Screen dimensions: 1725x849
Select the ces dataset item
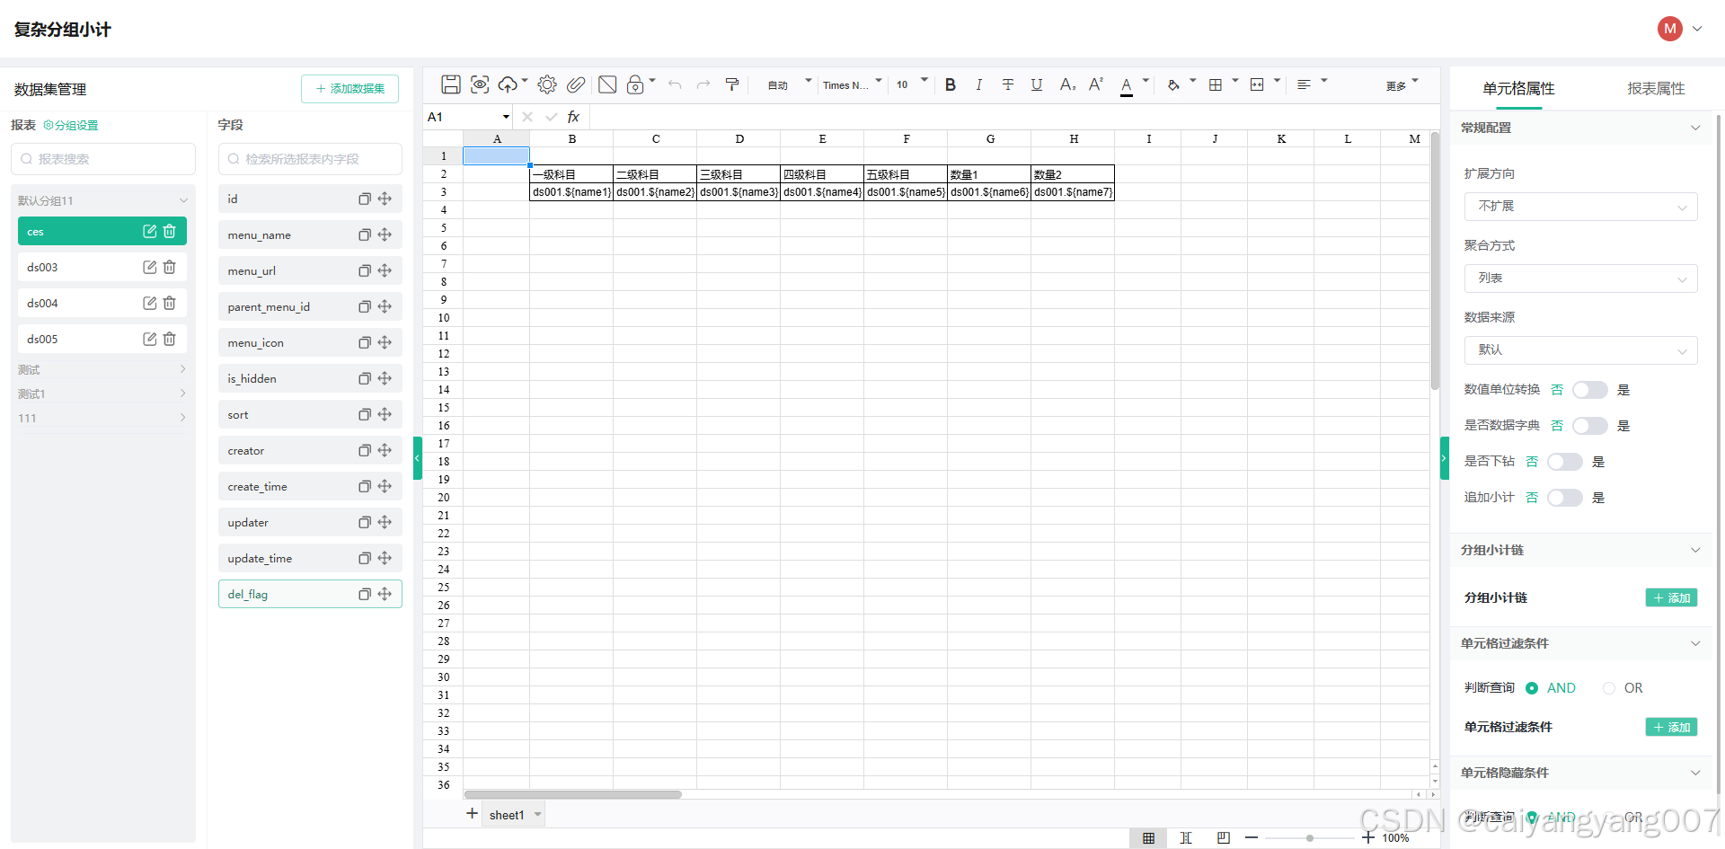point(102,231)
